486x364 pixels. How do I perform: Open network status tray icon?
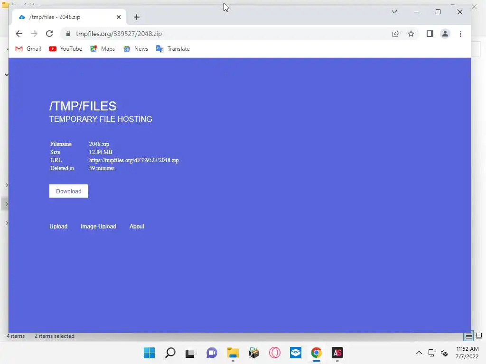tap(432, 353)
